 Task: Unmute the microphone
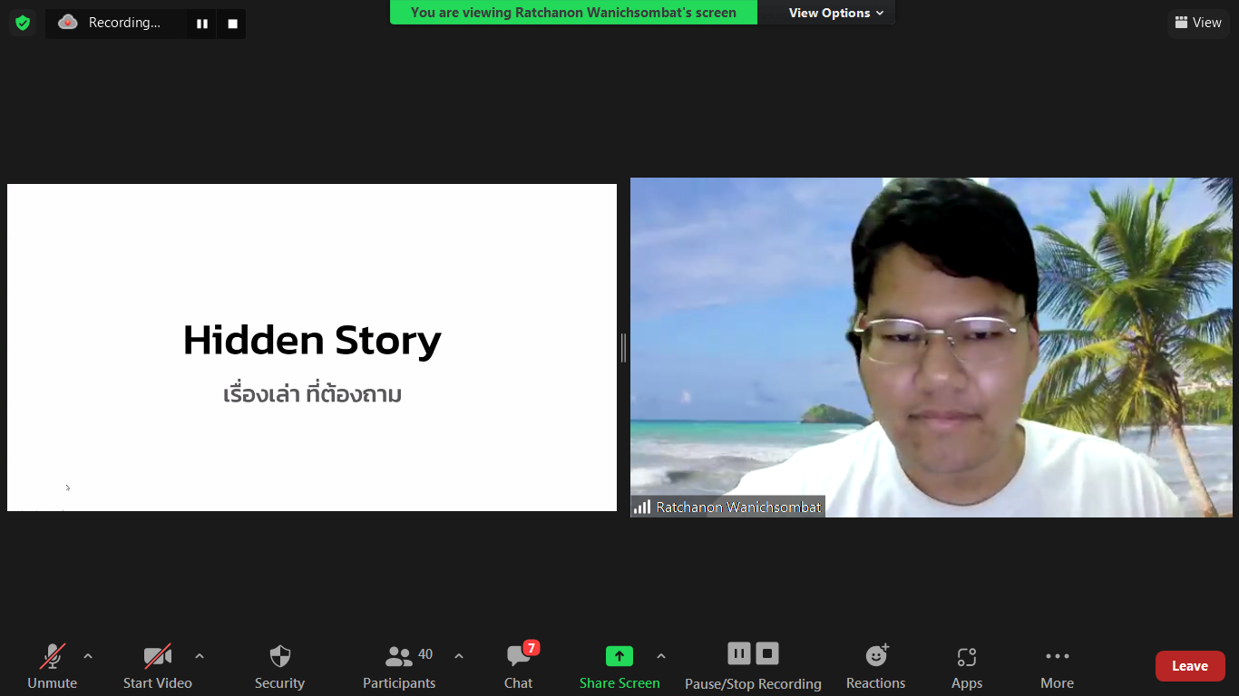tap(53, 667)
